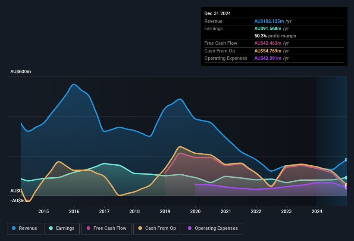The width and height of the screenshot is (354, 241).
Task: Click the 2021 x-axis label
Action: tap(226, 211)
